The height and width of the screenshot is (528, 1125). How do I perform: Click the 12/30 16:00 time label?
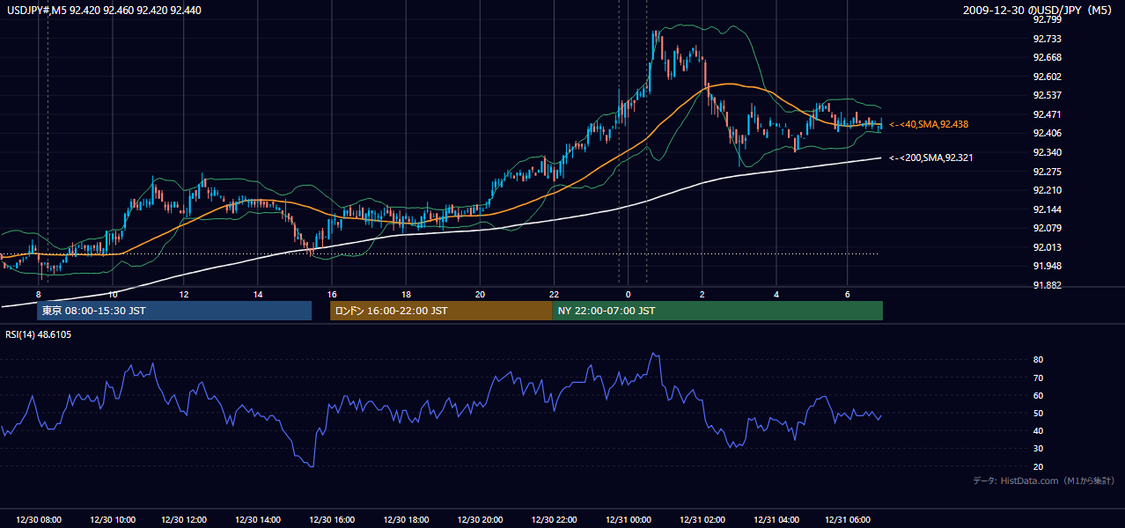[331, 520]
